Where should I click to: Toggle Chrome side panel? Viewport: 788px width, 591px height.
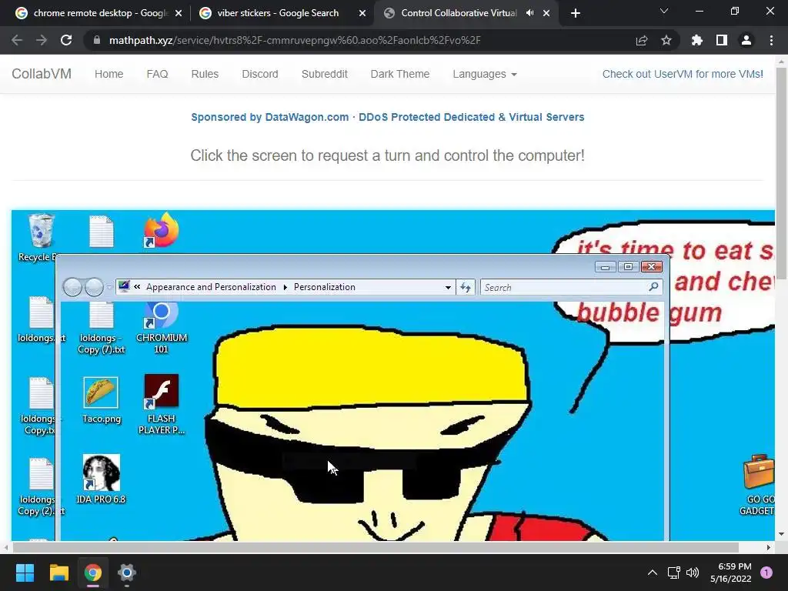pos(722,40)
